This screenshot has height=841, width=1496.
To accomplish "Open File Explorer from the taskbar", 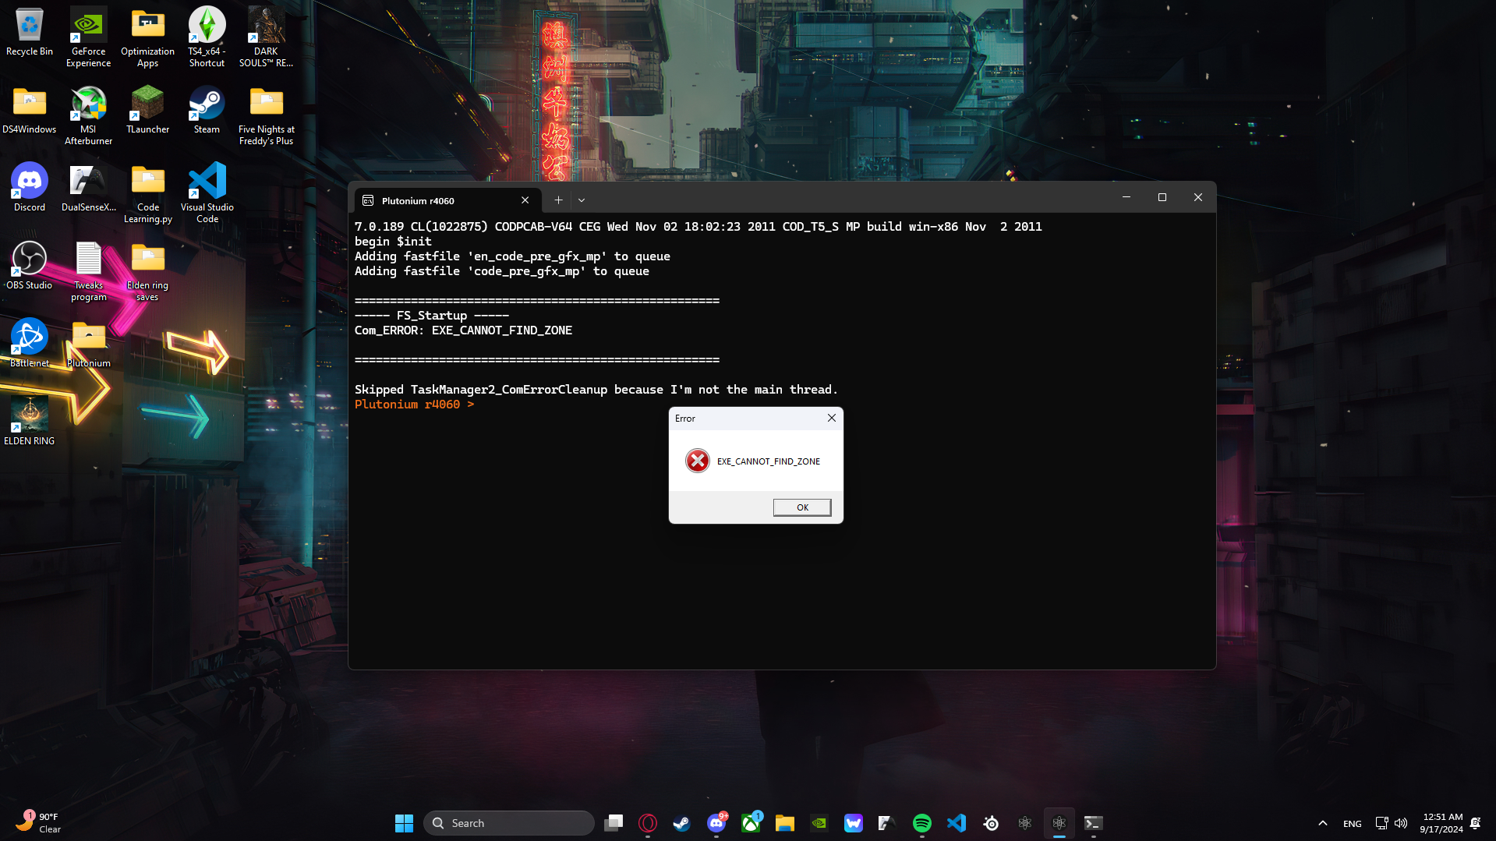I will 785,823.
